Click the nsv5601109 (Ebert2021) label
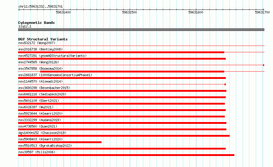 point(39,101)
